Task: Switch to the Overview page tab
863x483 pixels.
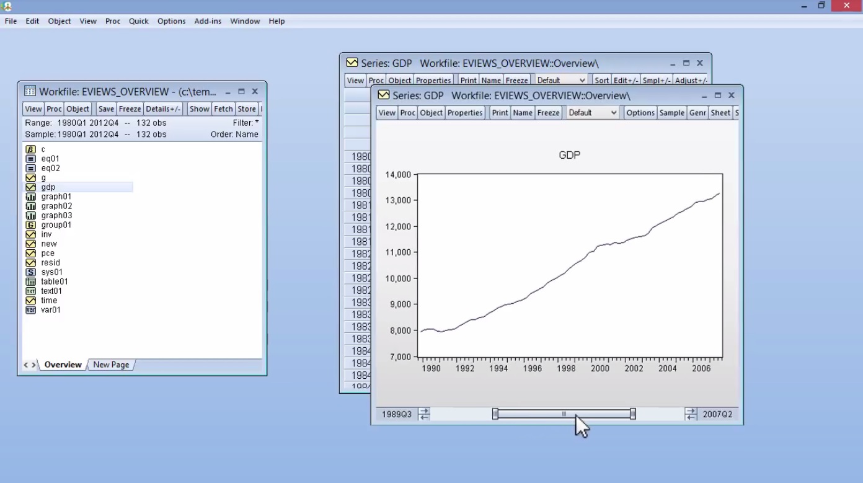Action: pos(63,365)
